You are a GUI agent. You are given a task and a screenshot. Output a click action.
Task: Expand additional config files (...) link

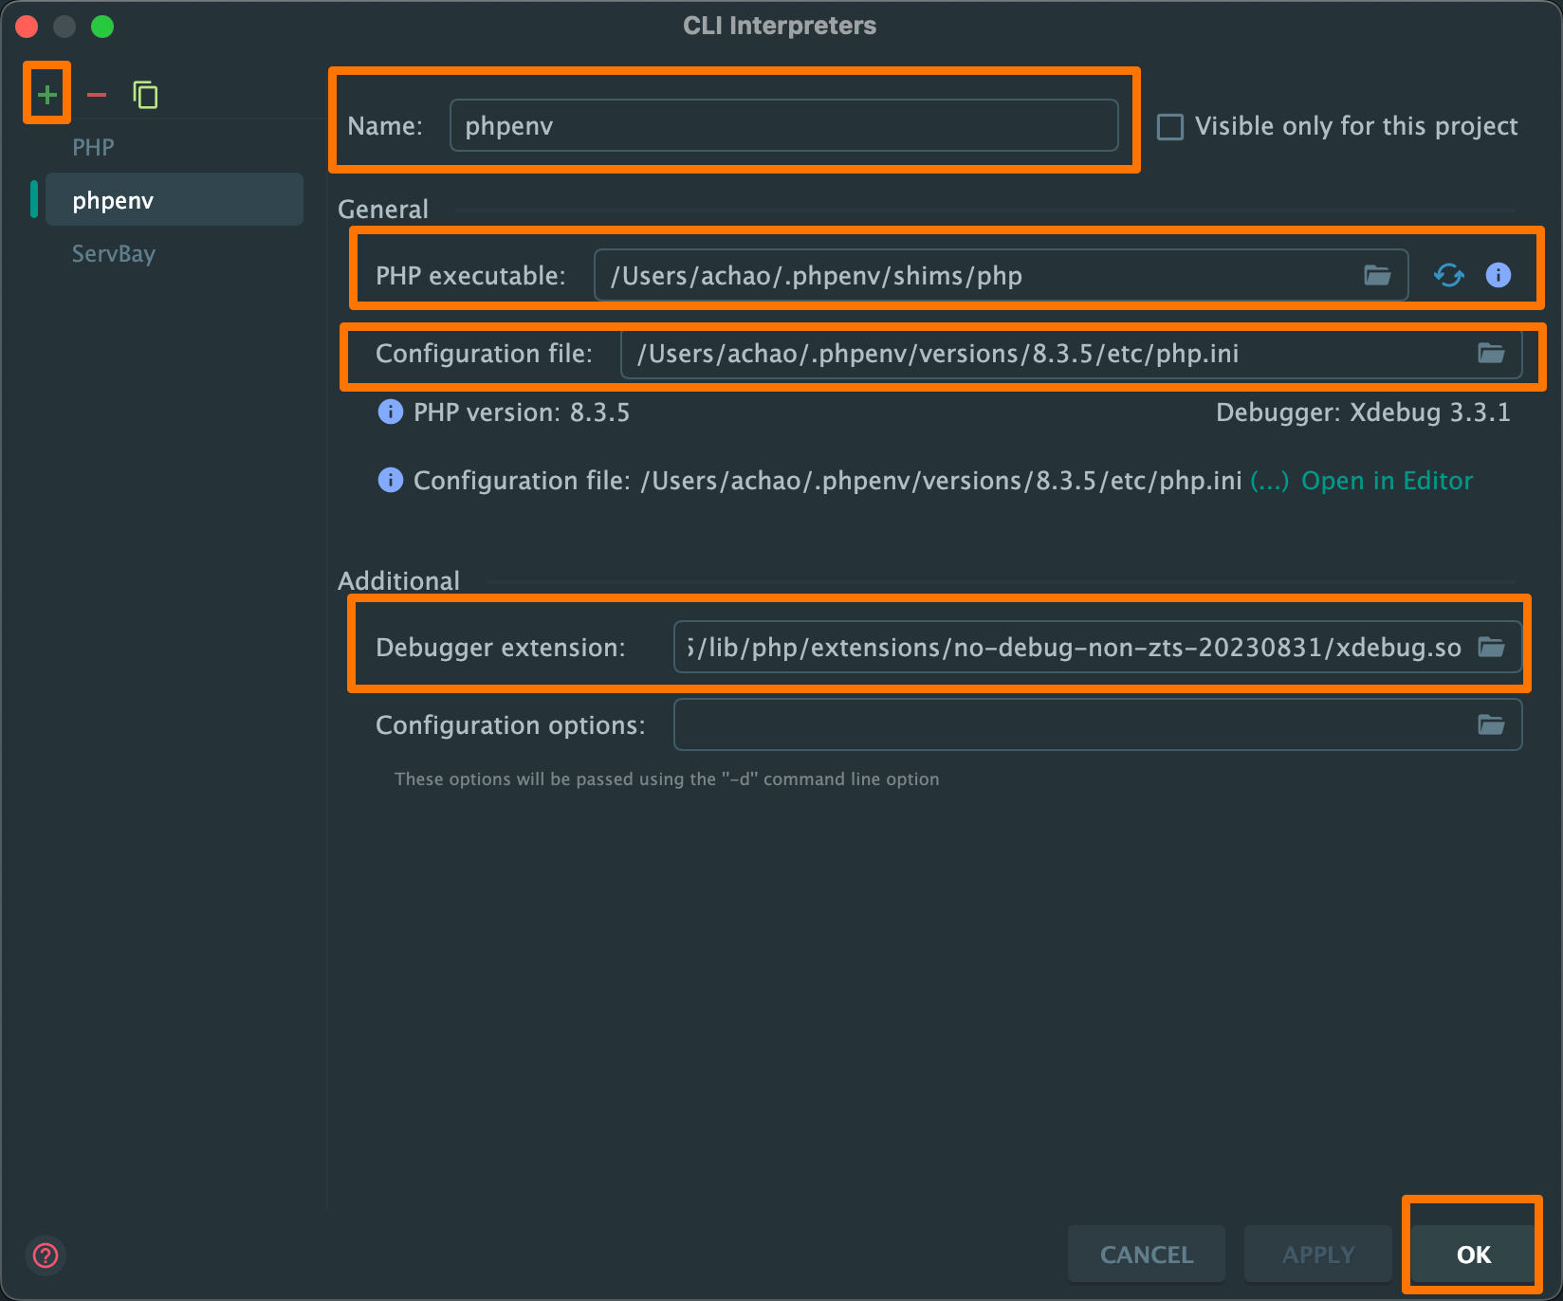[x=1269, y=482]
